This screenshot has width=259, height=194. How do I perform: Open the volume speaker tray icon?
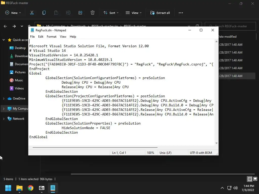click(235, 188)
